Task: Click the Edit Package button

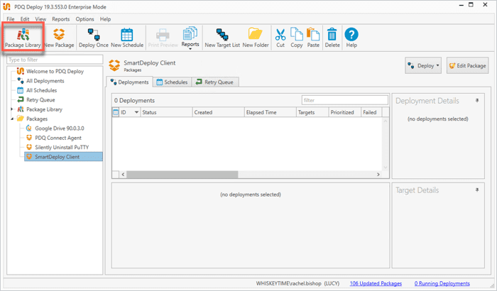Action: pos(467,65)
